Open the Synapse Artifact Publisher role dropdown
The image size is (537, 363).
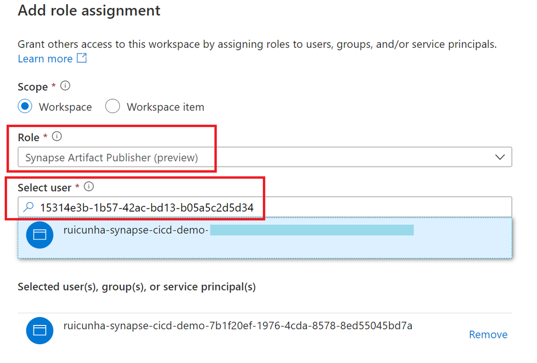click(263, 158)
